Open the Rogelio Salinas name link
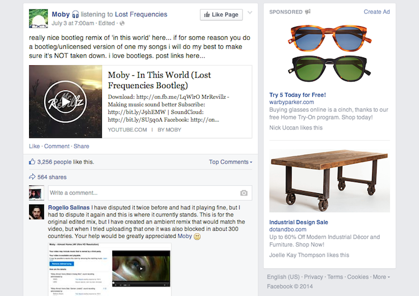This screenshot has width=419, height=296. click(69, 208)
